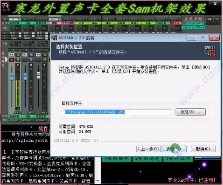
Task: Expand the dropdown below the 设置 button
Action: point(213,23)
